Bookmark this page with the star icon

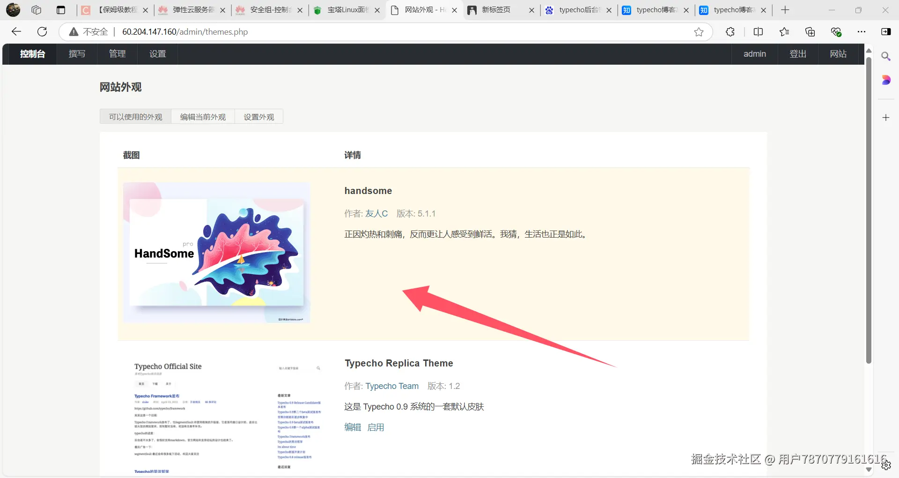[699, 32]
